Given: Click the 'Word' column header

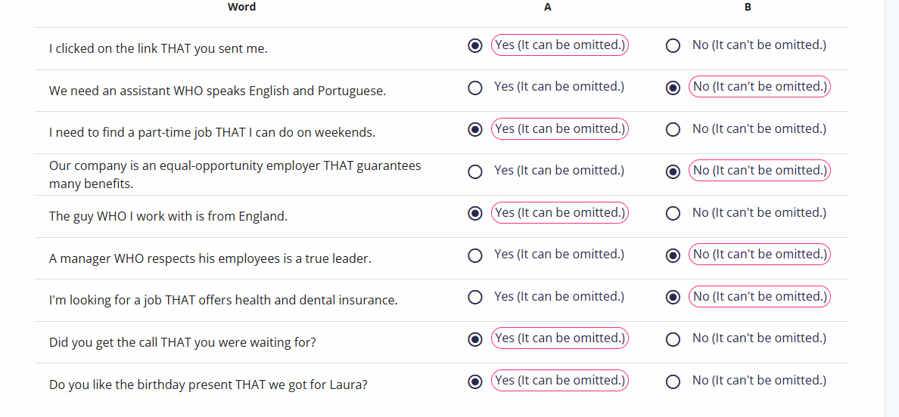Looking at the screenshot, I should [x=242, y=7].
